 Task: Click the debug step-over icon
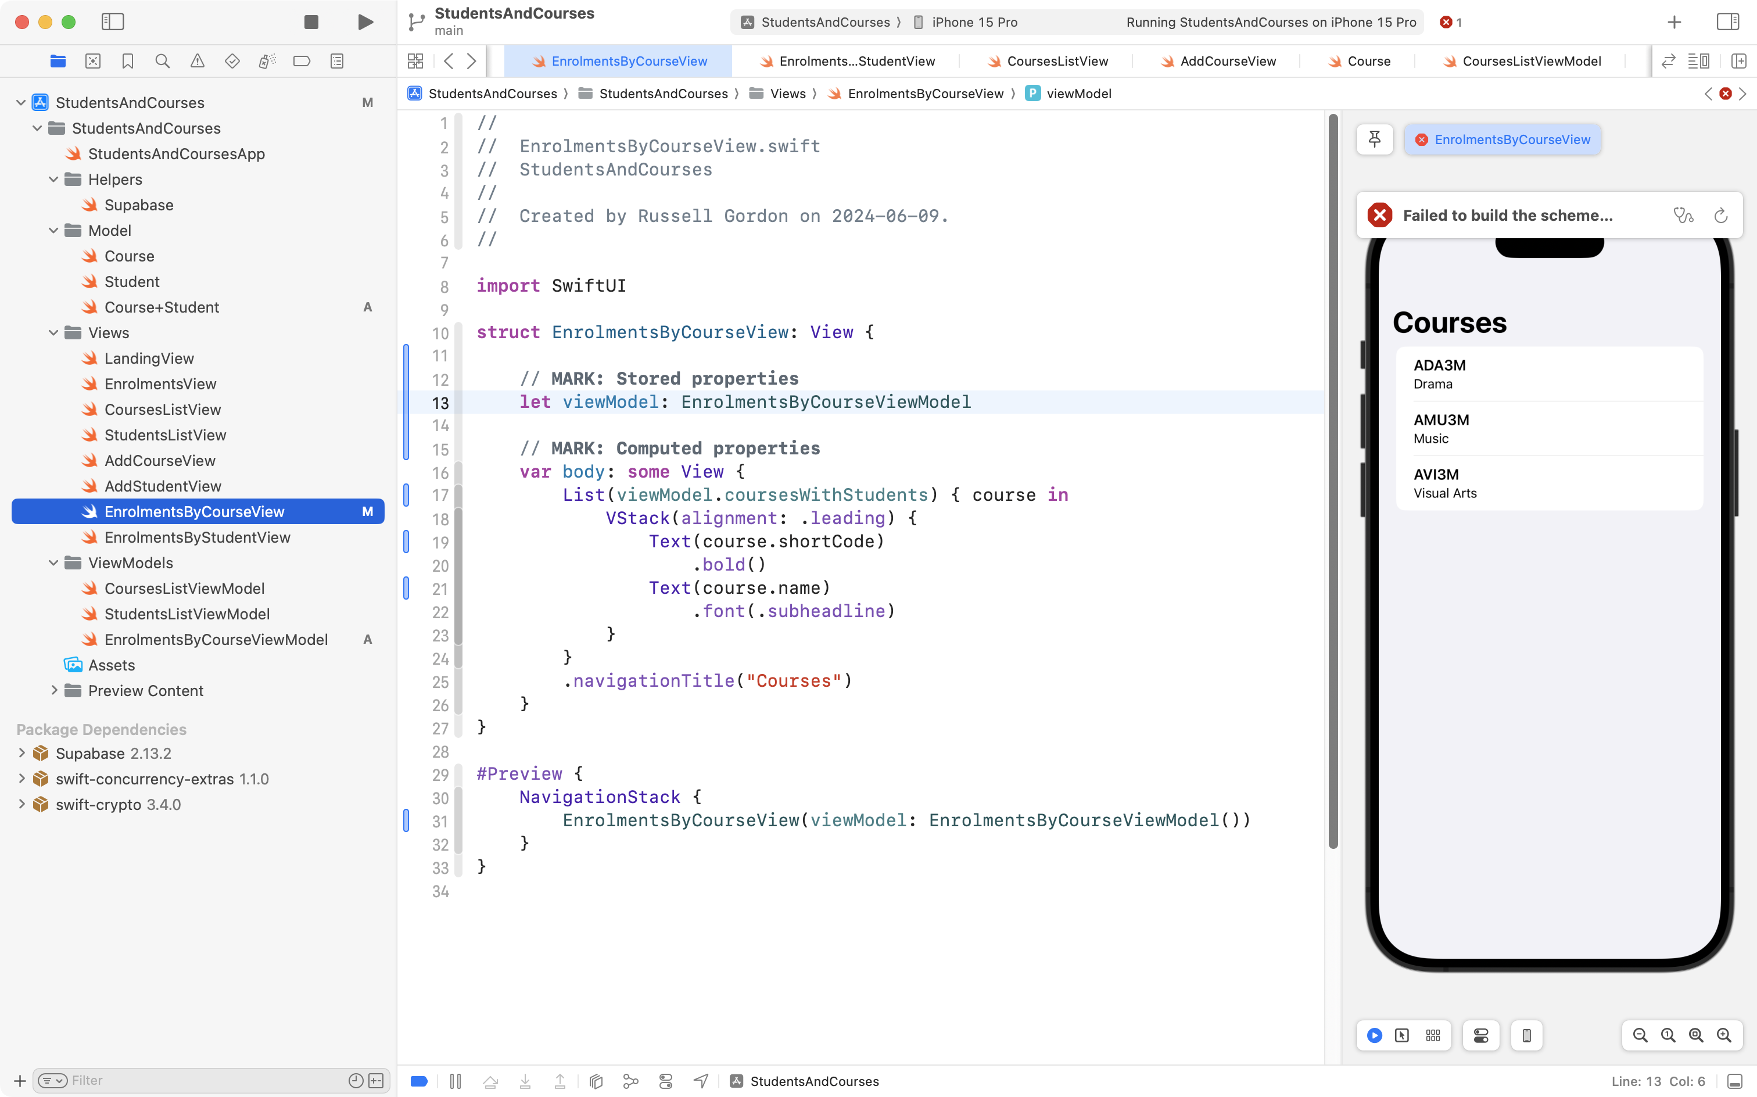point(490,1081)
